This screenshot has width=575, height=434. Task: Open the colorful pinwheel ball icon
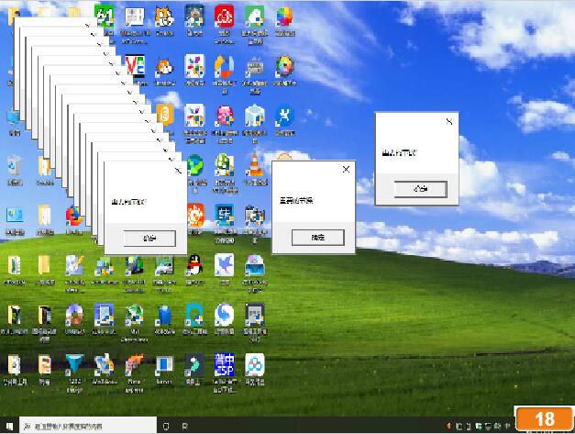coord(284,17)
